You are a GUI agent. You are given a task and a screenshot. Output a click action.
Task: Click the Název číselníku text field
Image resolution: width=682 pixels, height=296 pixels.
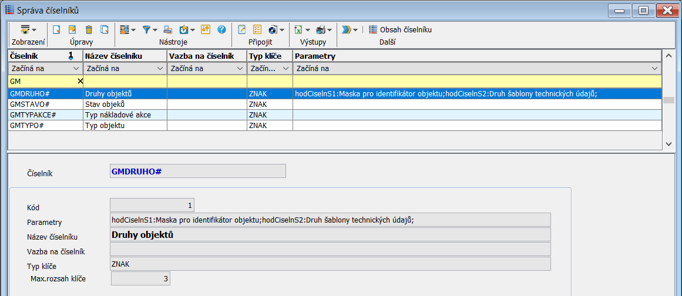click(330, 234)
